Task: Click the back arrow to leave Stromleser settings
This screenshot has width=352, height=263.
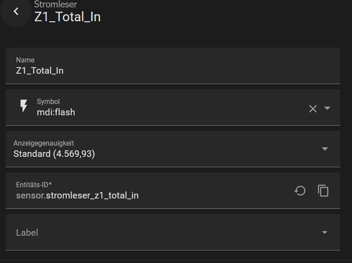Action: tap(16, 11)
